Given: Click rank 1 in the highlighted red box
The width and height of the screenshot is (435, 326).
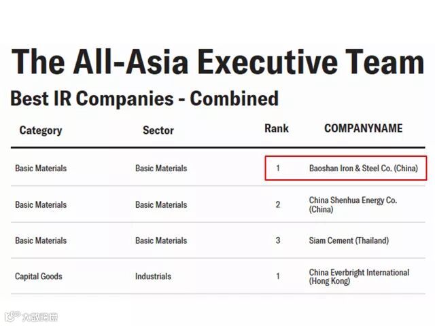Looking at the screenshot, I should (x=277, y=168).
